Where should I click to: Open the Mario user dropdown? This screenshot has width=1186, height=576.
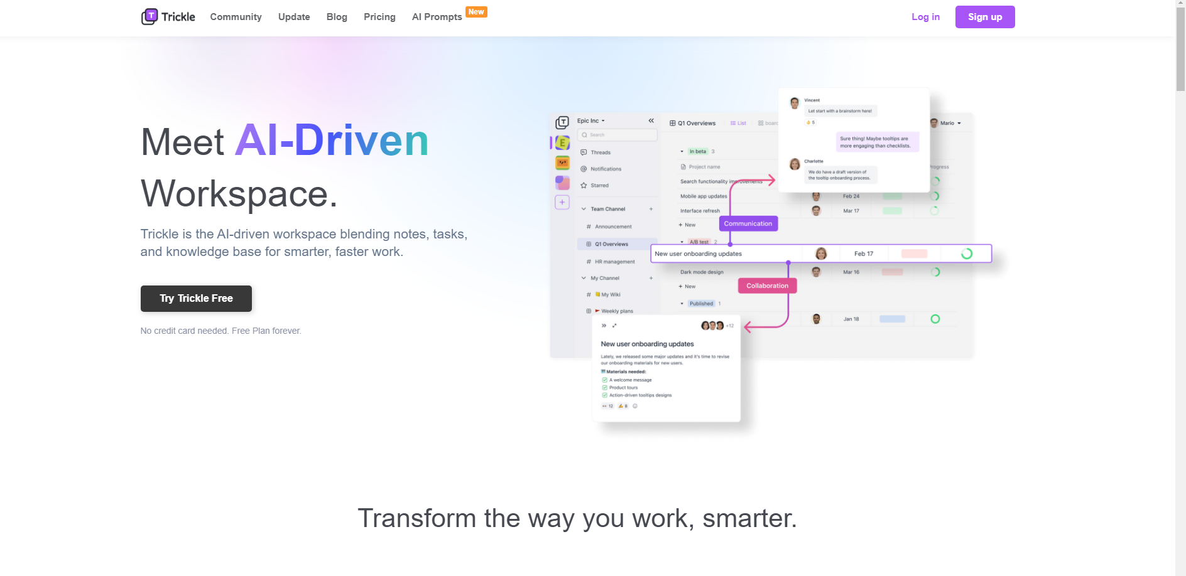pos(946,123)
